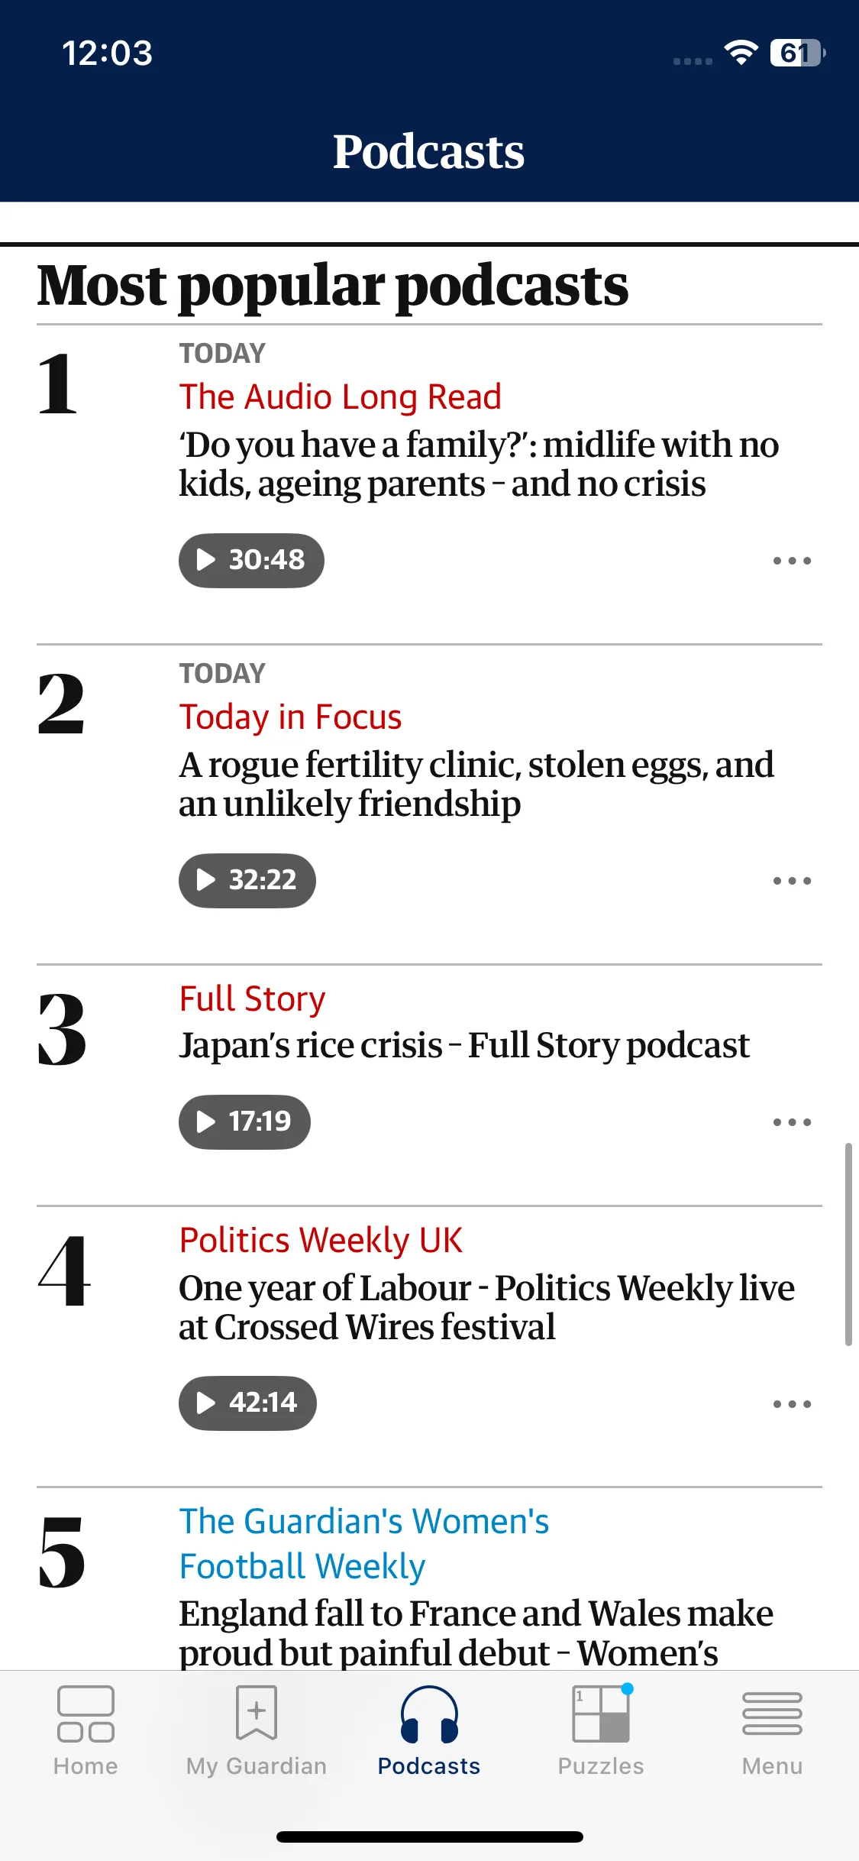Open My Guardian bookmark icon
Image resolution: width=859 pixels, height=1861 pixels.
point(257,1713)
